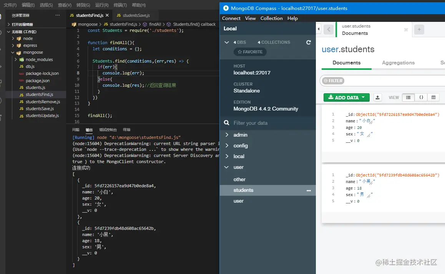Open Collection menu in MongoDB Compass
This screenshot has height=274, width=445.
[272, 18]
